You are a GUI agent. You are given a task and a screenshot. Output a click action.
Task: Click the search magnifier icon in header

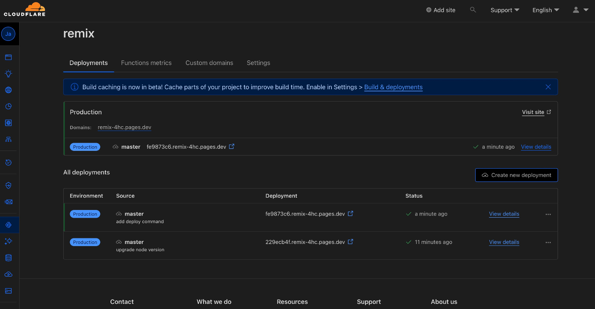473,9
